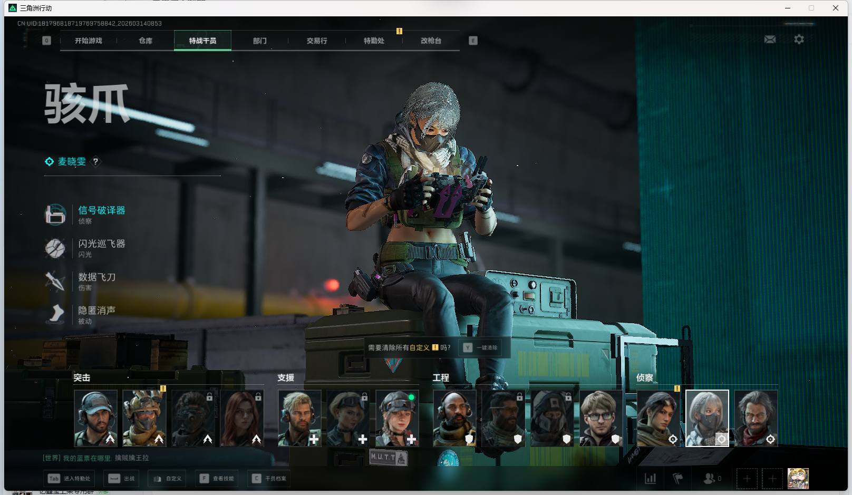This screenshot has width=852, height=495.
Task: Select 信号破译器 skill icon
Action: point(55,215)
